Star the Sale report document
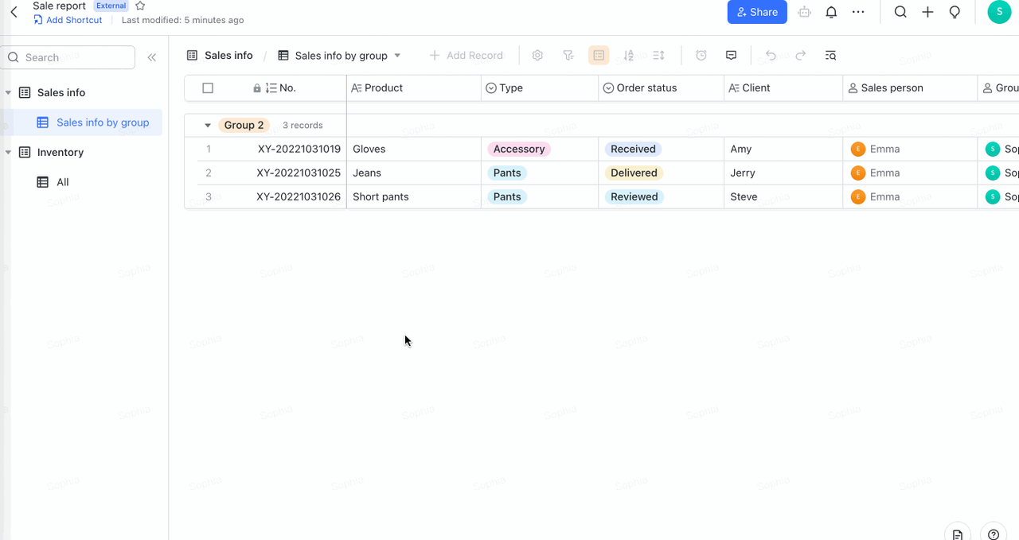1019x540 pixels. pyautogui.click(x=140, y=6)
